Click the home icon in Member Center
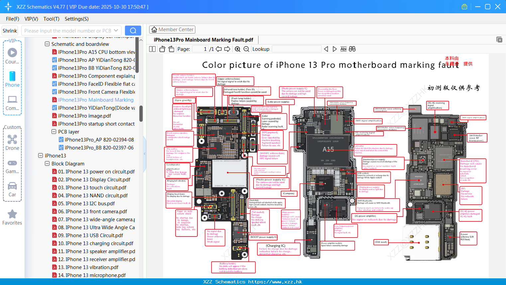Viewport: 506px width, 285px height. pos(154,30)
